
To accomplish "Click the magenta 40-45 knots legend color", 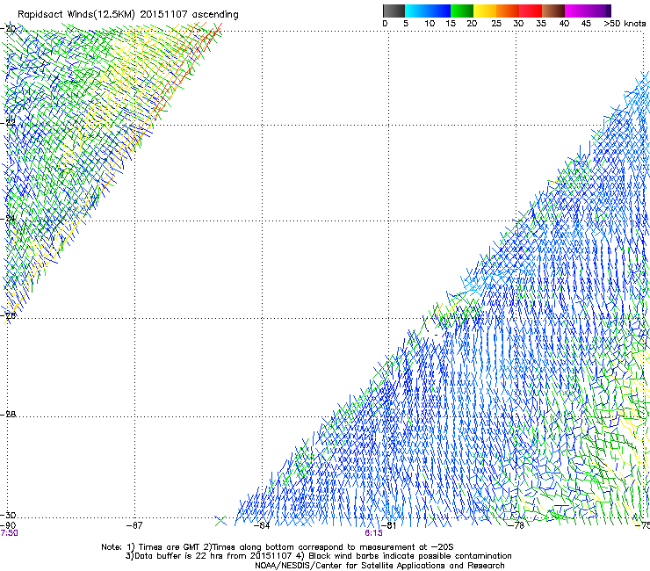I will (576, 11).
